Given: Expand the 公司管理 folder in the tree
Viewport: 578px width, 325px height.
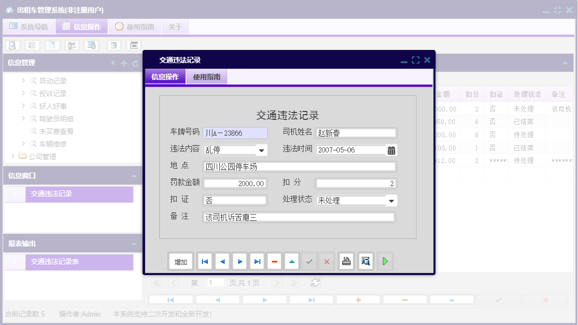Looking at the screenshot, I should pos(13,156).
